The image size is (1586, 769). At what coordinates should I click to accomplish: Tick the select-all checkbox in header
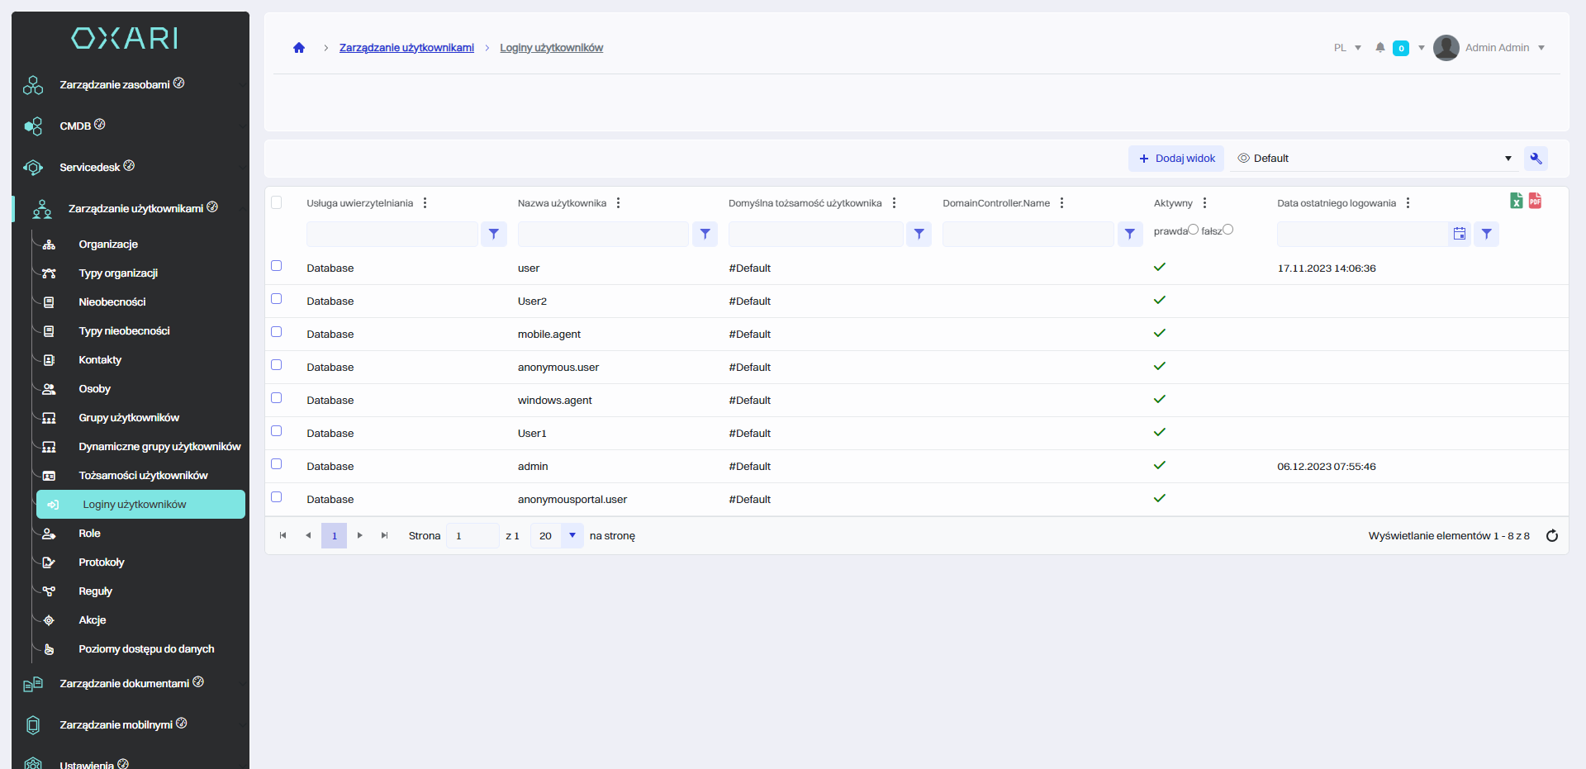(x=277, y=202)
